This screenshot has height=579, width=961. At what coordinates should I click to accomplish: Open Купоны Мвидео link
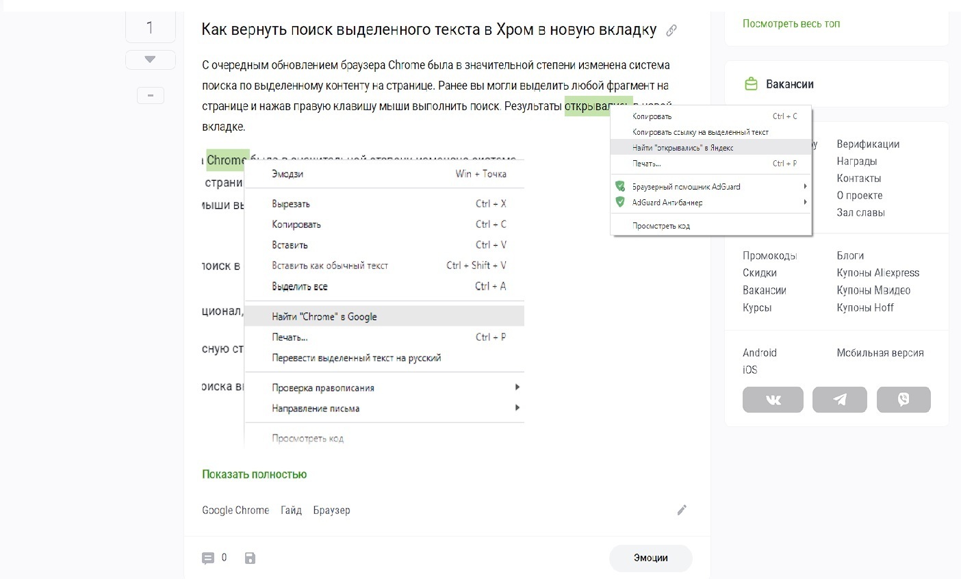point(873,291)
